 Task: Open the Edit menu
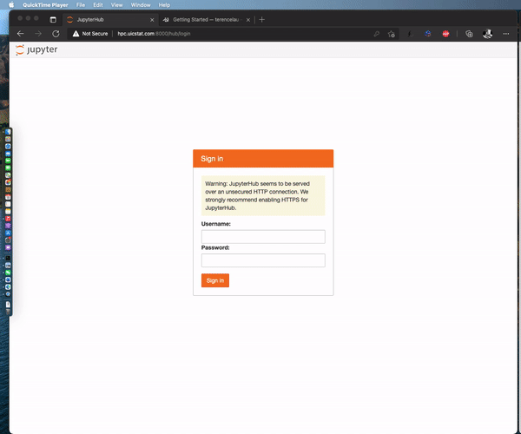[97, 5]
